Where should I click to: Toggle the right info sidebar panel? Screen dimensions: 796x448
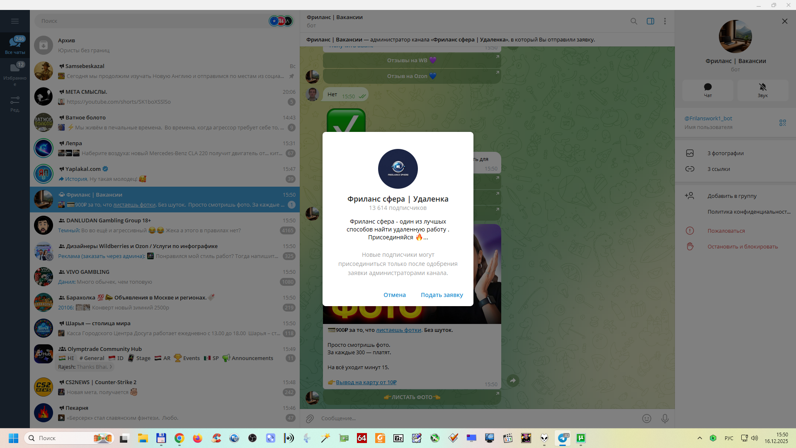pos(650,21)
